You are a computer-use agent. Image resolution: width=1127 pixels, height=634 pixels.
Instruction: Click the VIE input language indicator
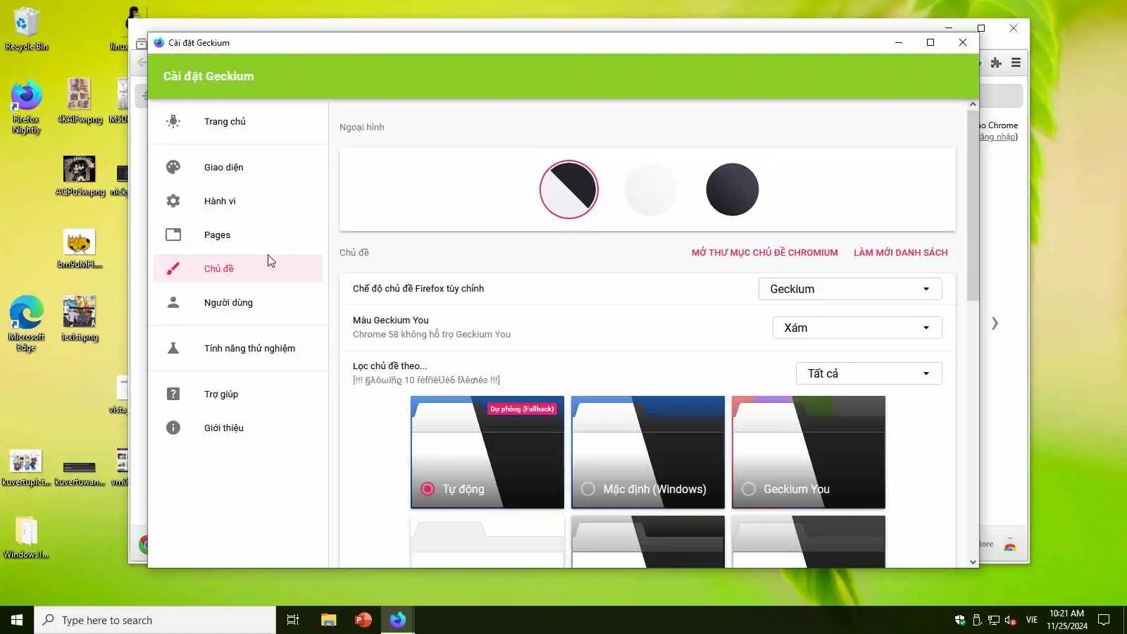(x=1032, y=620)
